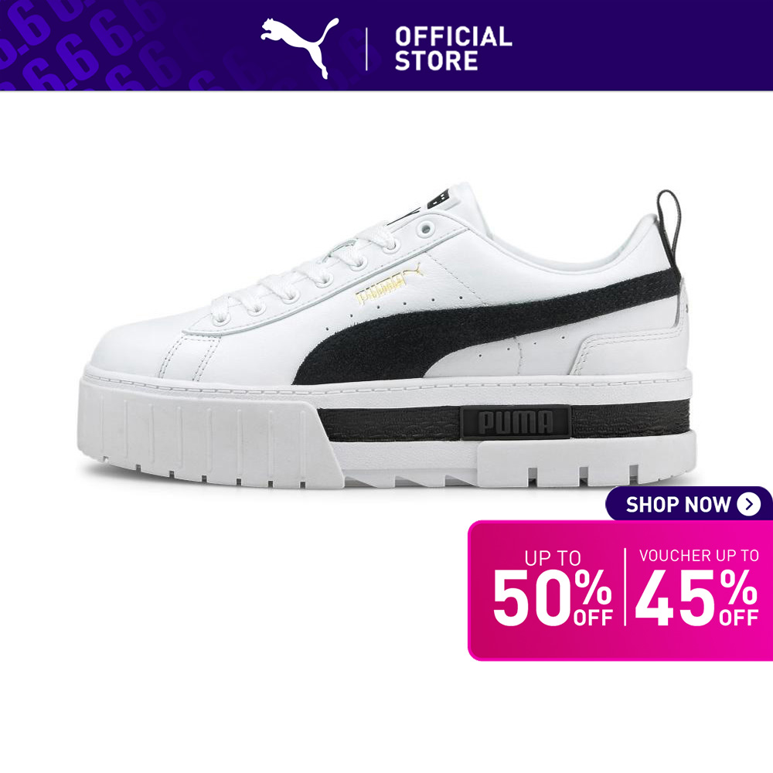Viewport: 773px width, 773px height.
Task: Select the Voucher Up To 45% Off offer
Action: coord(697,587)
